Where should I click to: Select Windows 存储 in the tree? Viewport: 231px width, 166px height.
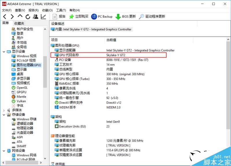pos(24,119)
